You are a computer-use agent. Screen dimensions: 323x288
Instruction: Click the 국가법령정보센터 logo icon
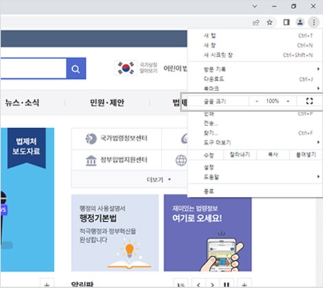pos(91,139)
